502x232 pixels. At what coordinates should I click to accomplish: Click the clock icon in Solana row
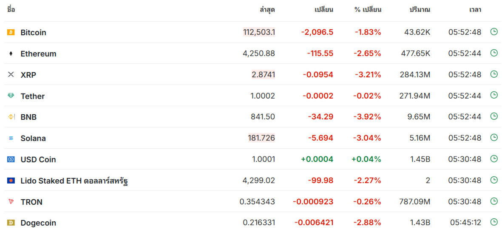pos(494,138)
